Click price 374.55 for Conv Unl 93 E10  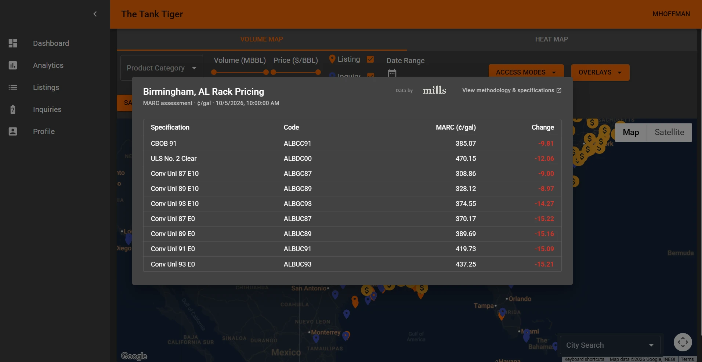[466, 204]
